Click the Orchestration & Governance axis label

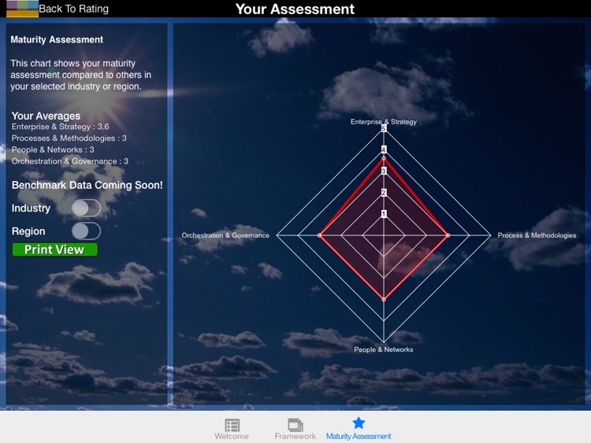pos(225,235)
